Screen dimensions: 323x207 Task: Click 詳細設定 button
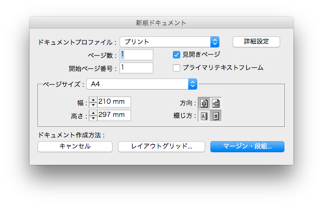[256, 42]
